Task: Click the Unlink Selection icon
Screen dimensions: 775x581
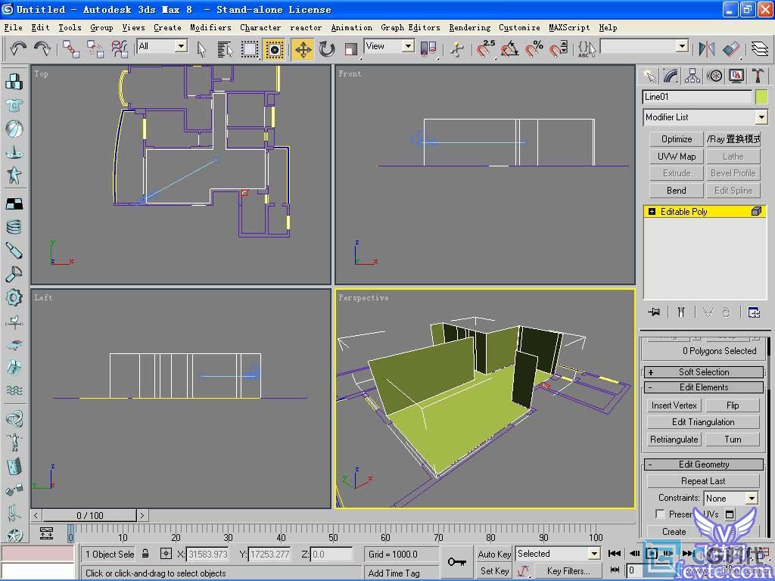Action: 95,49
